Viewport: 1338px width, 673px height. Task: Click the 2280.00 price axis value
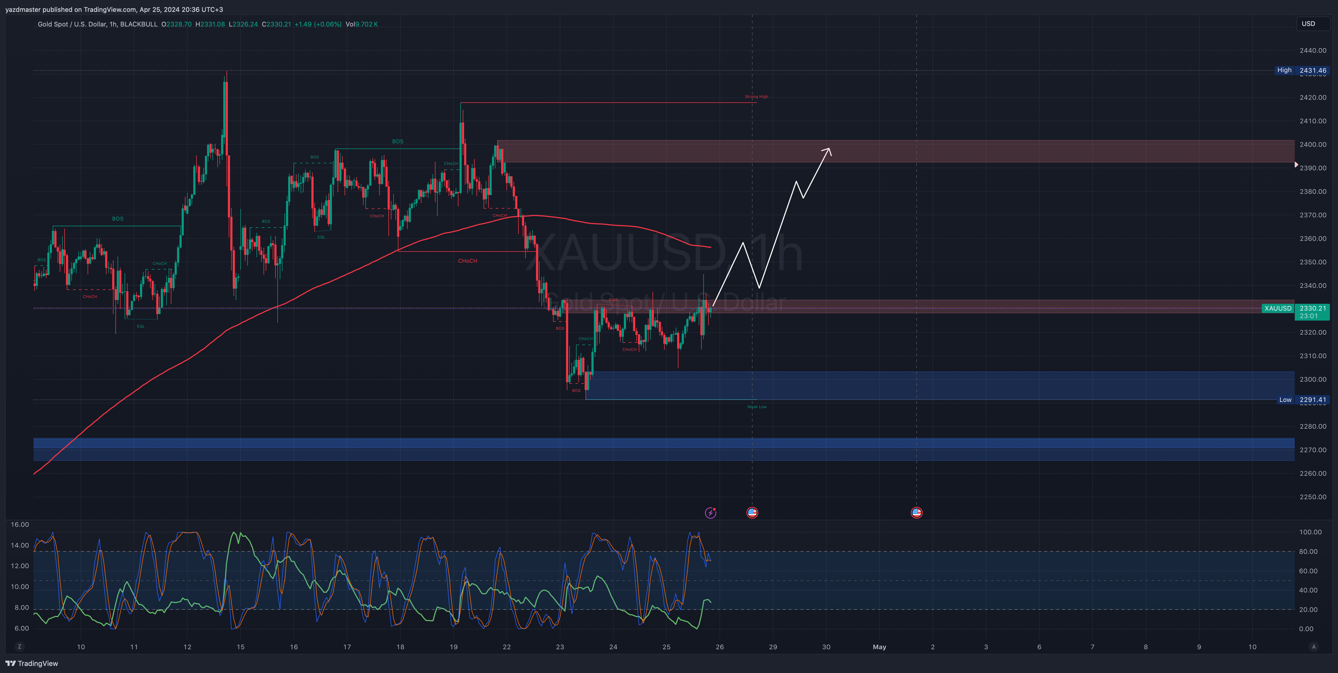coord(1313,426)
